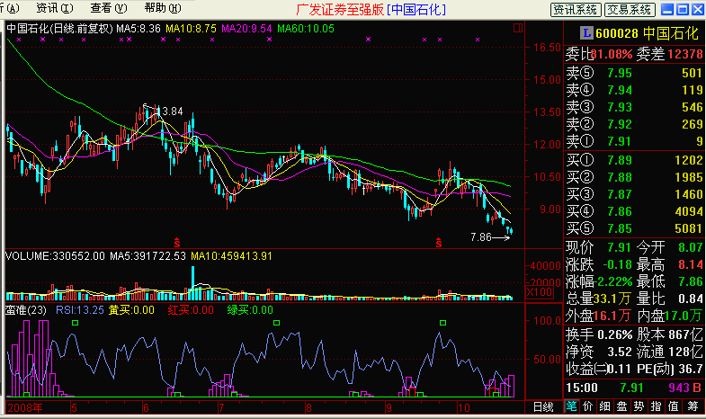Select the 卖① 7.91 ask row
706x419 pixels.
click(634, 141)
